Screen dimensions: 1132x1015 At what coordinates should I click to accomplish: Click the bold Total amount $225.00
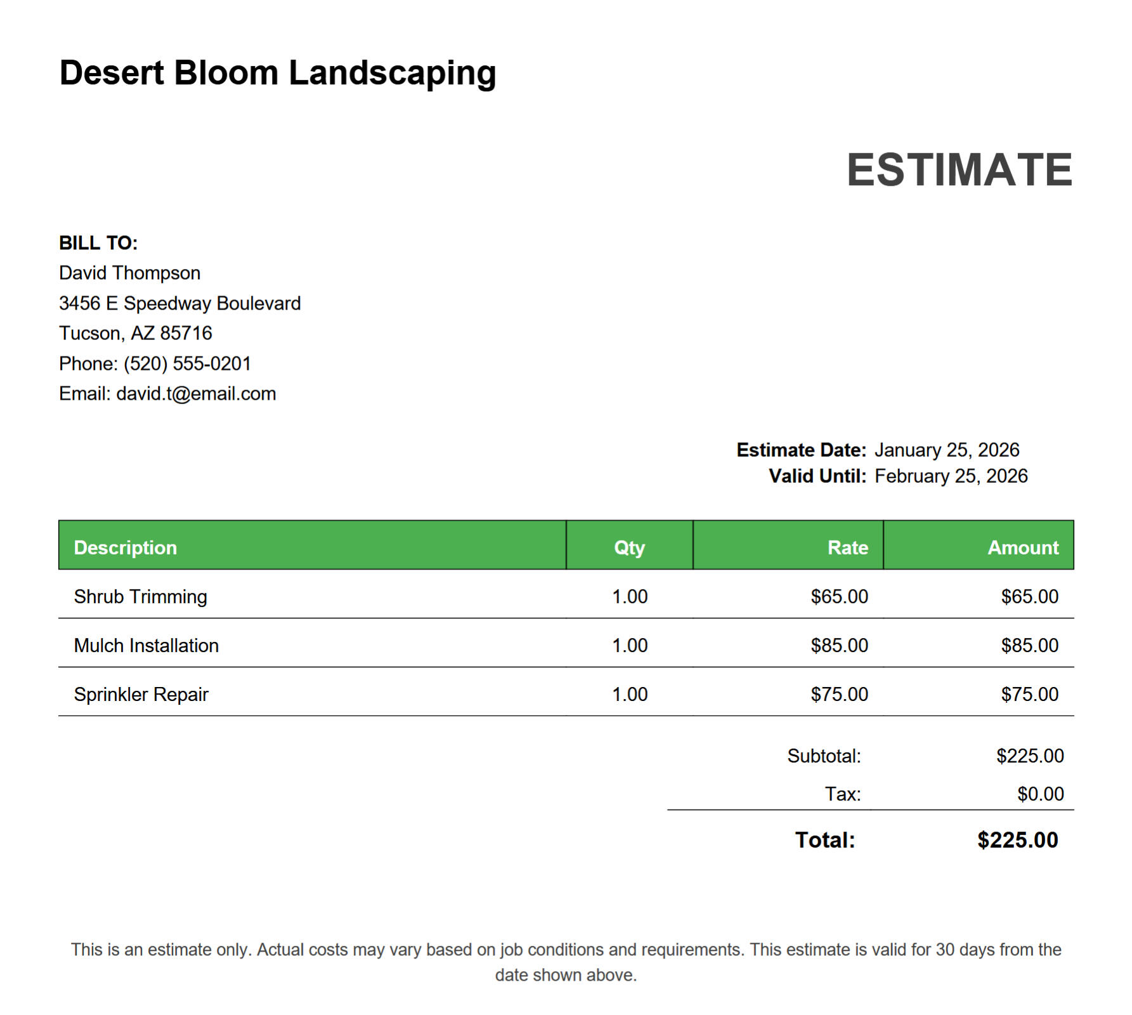point(1017,840)
